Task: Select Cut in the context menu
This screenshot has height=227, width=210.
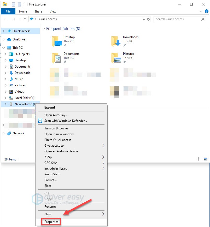Action: [71, 193]
